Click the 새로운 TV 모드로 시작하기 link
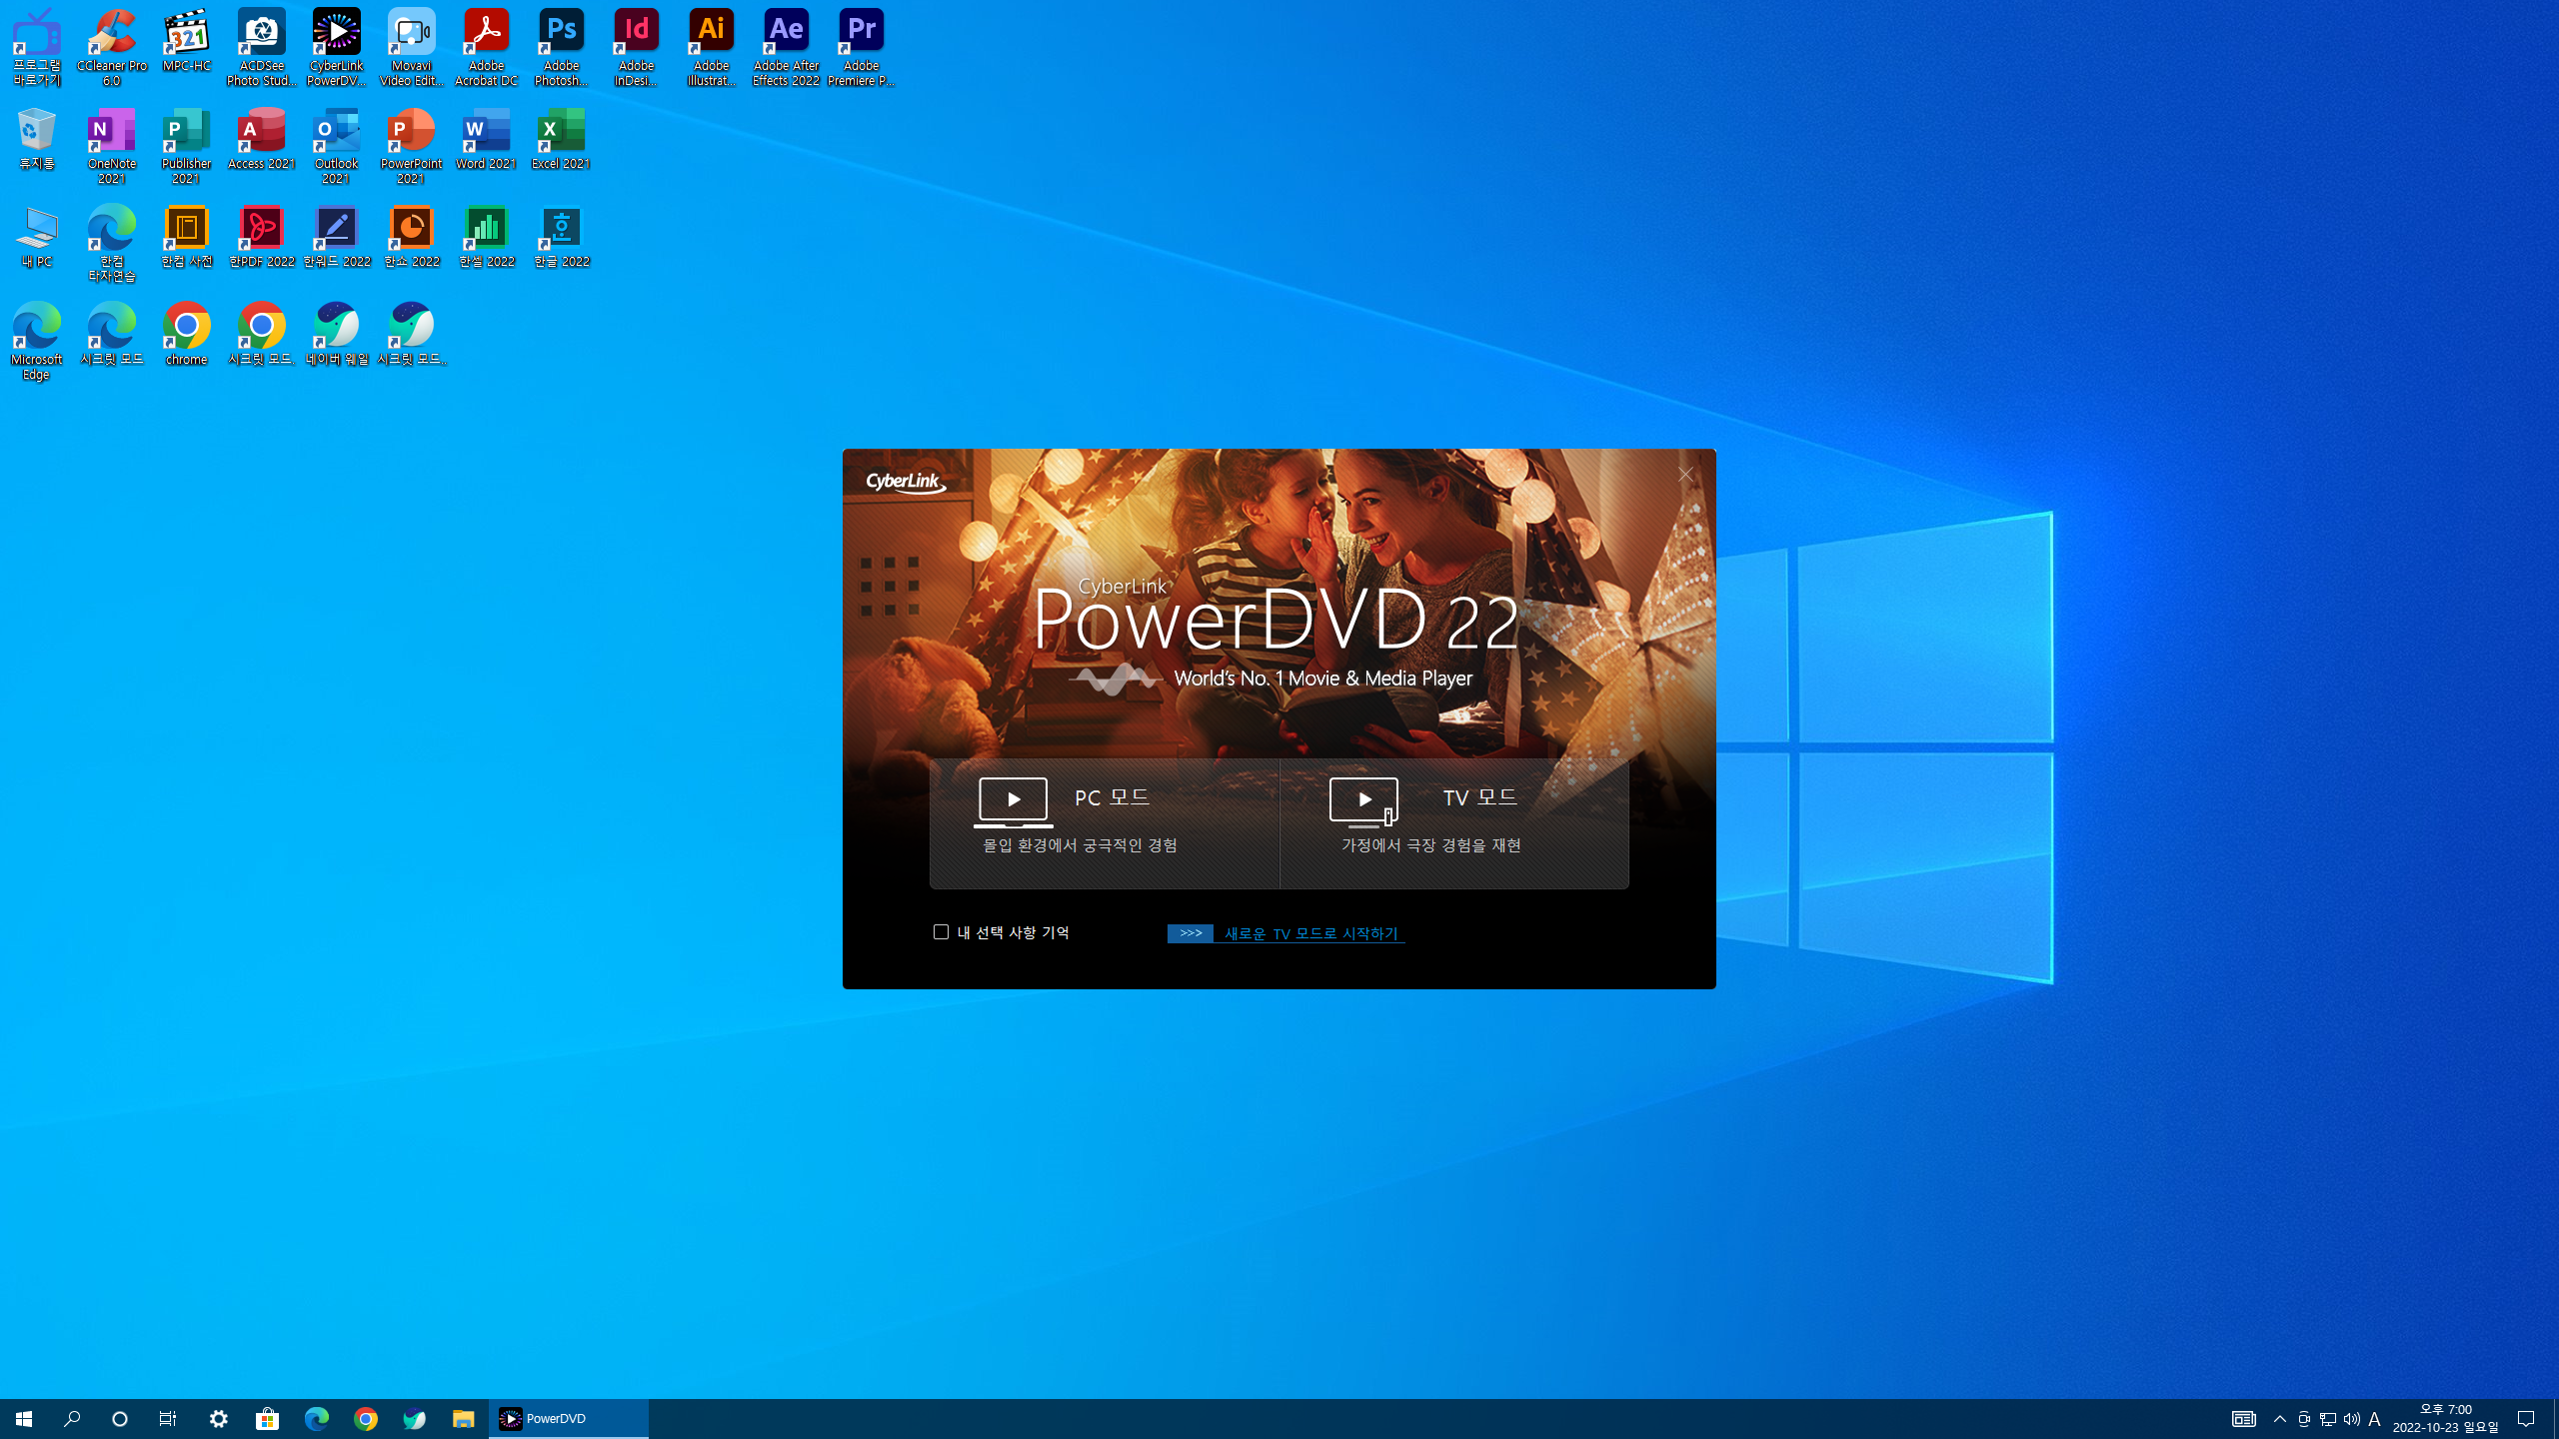Viewport: 2559px width, 1439px height. [1310, 933]
